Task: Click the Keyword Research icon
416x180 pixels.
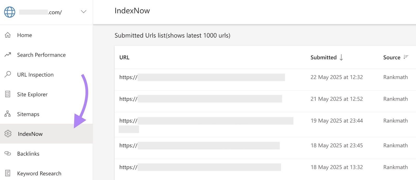Action: click(7, 173)
